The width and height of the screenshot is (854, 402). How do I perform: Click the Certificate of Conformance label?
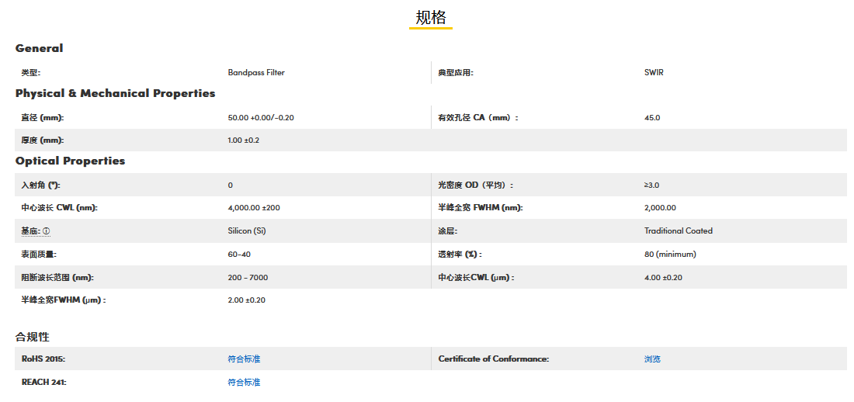(x=493, y=359)
